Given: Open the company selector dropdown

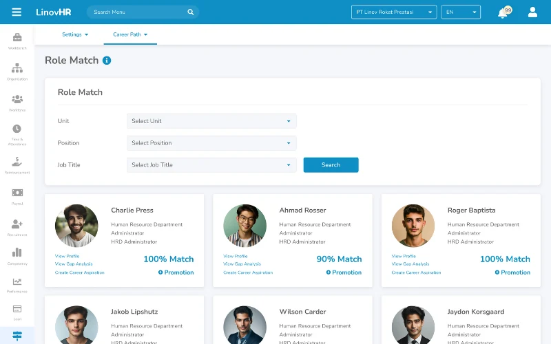Looking at the screenshot, I should click(394, 12).
